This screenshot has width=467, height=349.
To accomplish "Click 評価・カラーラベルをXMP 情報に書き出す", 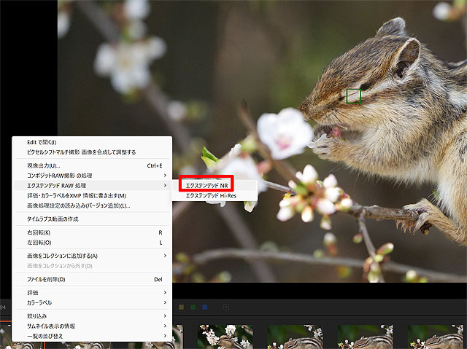I will pos(77,196).
